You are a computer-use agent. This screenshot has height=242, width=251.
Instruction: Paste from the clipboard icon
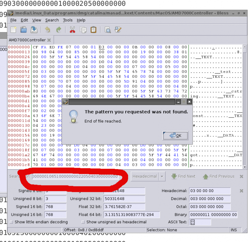94,30
